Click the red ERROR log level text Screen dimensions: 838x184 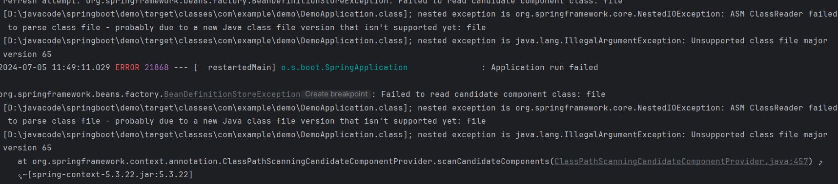(x=127, y=68)
